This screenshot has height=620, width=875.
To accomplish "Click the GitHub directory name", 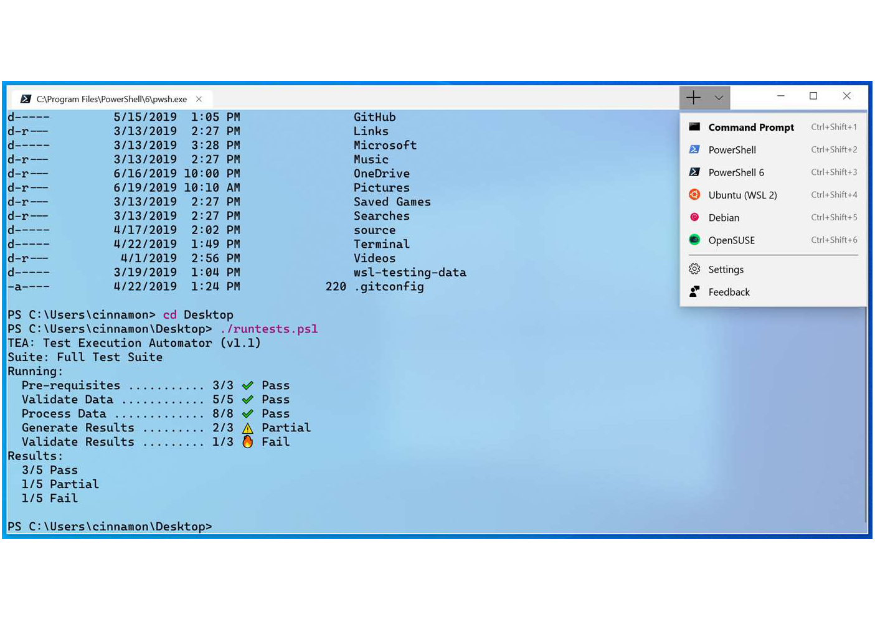I will (374, 117).
